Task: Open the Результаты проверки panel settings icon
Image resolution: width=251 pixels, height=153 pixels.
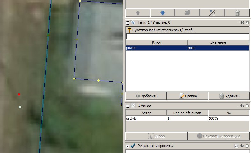Action: click(x=236, y=146)
